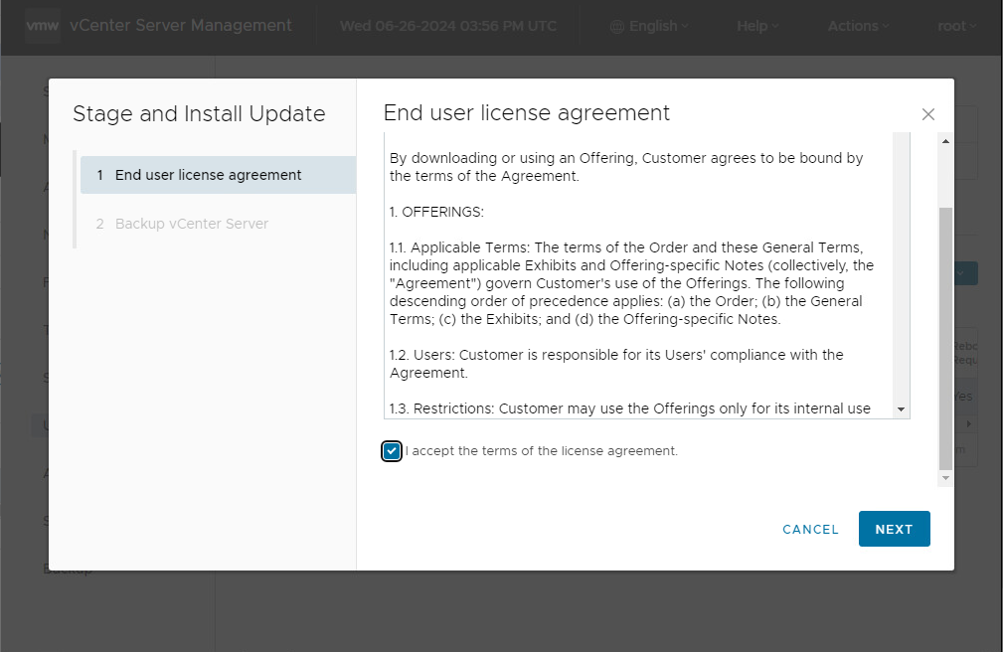Select End user license agreement step
This screenshot has width=1003, height=652.
[x=218, y=175]
